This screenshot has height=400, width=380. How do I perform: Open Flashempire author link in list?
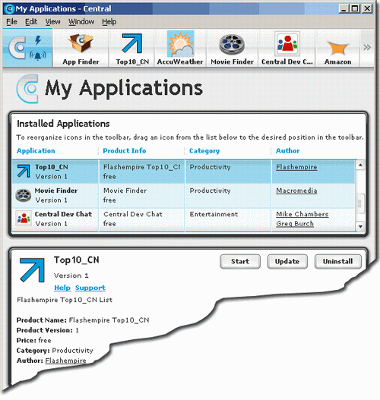pyautogui.click(x=296, y=167)
